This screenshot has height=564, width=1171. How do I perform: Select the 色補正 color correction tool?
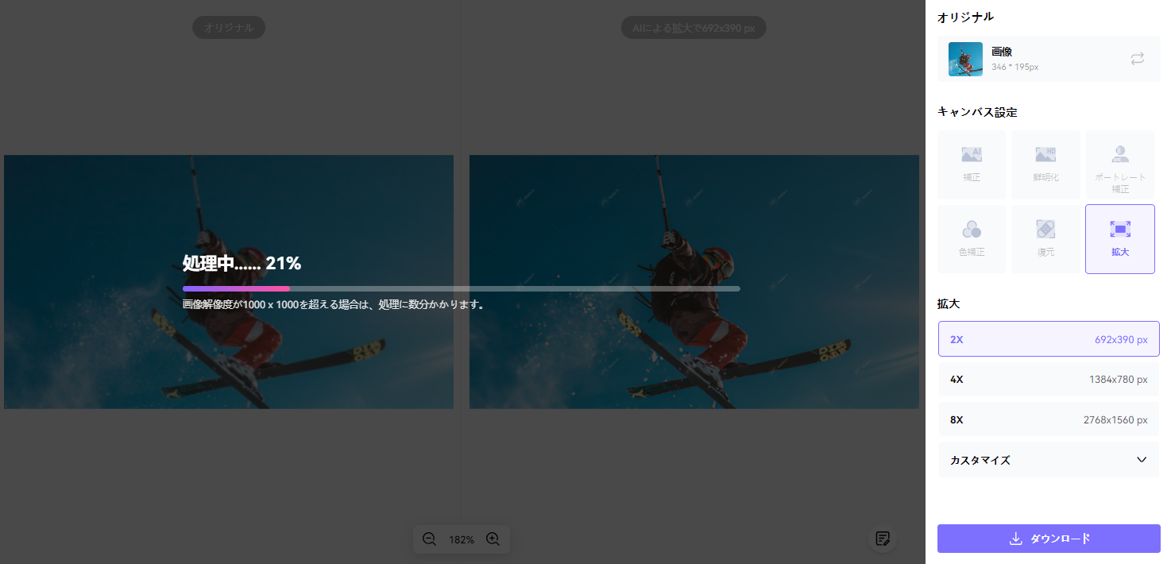tap(971, 239)
